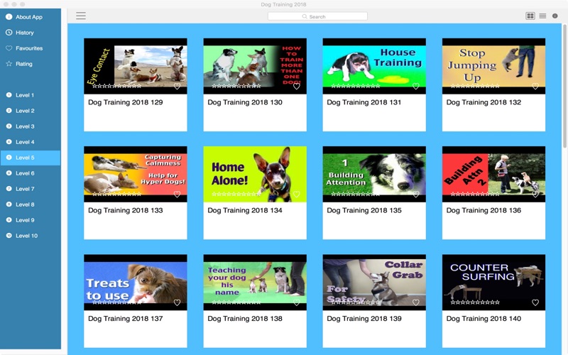Image resolution: width=568 pixels, height=355 pixels.
Task: Favourite Dog Training 2018 135 heart icon
Action: click(416, 194)
